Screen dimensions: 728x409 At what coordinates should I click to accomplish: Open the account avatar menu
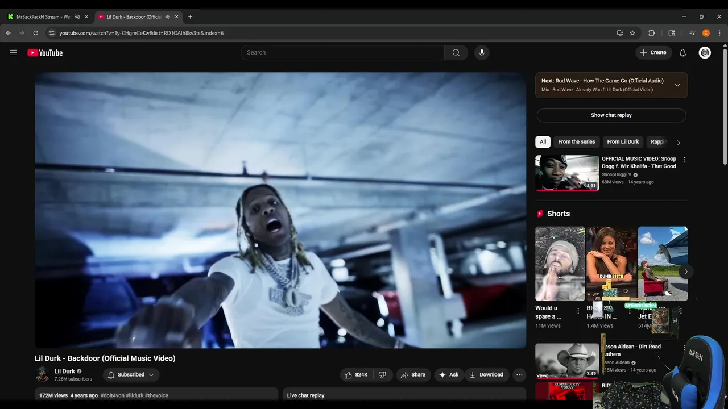click(x=705, y=53)
